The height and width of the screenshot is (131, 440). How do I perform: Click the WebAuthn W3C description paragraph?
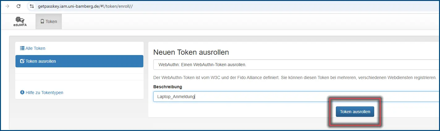(295, 77)
